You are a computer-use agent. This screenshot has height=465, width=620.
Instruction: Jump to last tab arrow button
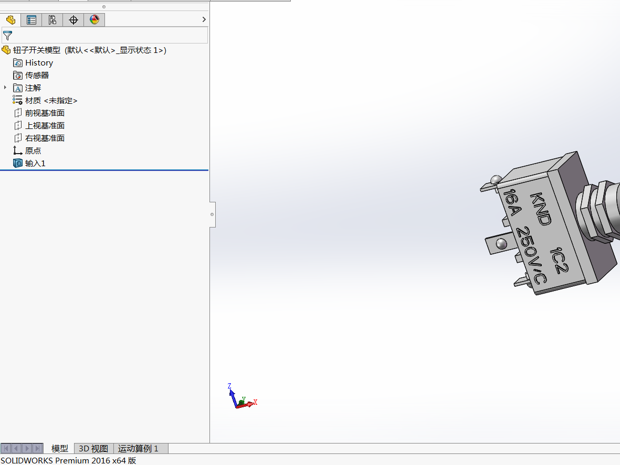click(38, 448)
